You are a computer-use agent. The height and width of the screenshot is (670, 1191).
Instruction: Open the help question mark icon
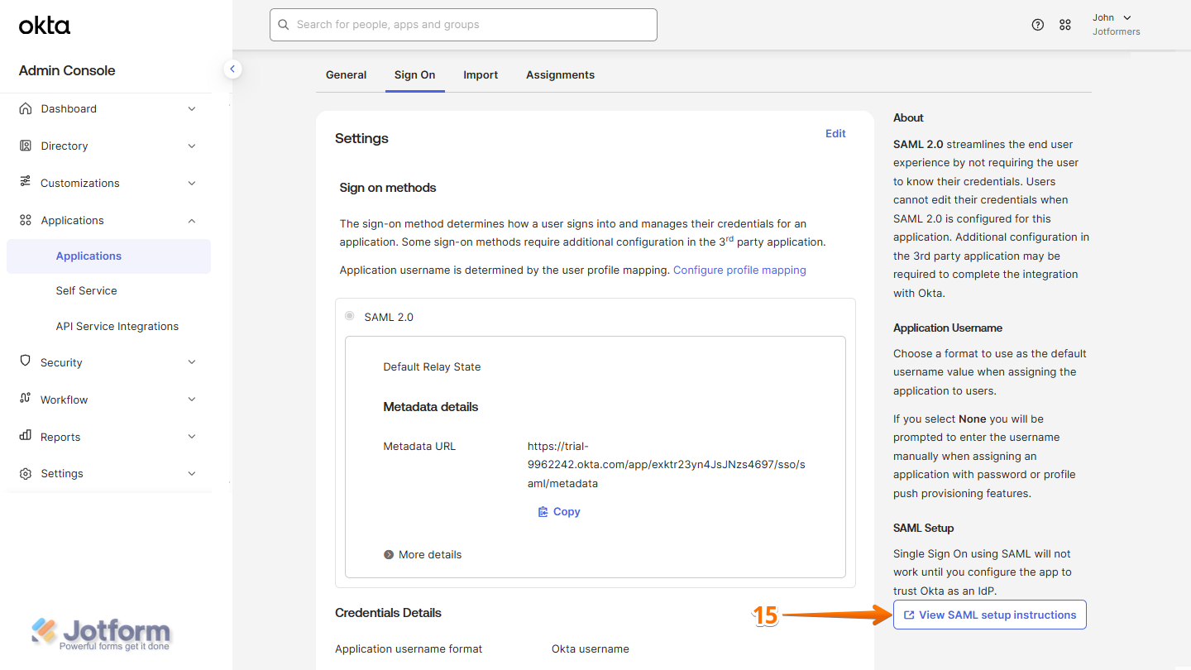(x=1038, y=25)
